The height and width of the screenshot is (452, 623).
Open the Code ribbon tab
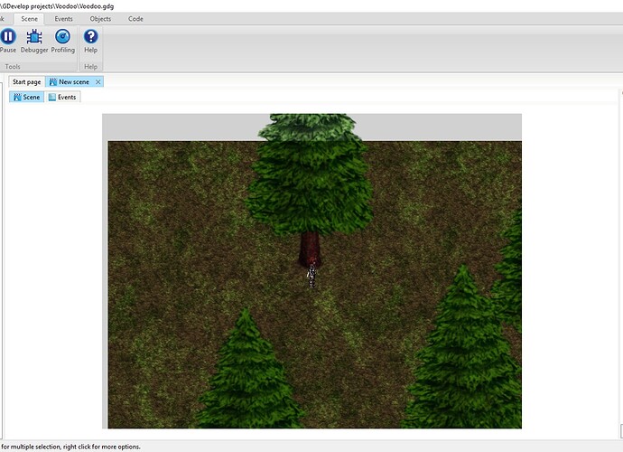coord(135,19)
